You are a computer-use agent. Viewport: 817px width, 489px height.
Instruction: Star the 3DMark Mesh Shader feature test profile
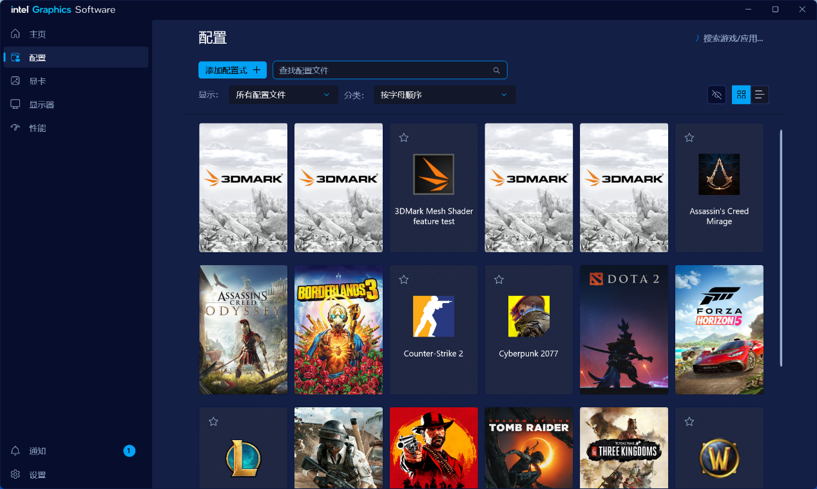pos(404,138)
